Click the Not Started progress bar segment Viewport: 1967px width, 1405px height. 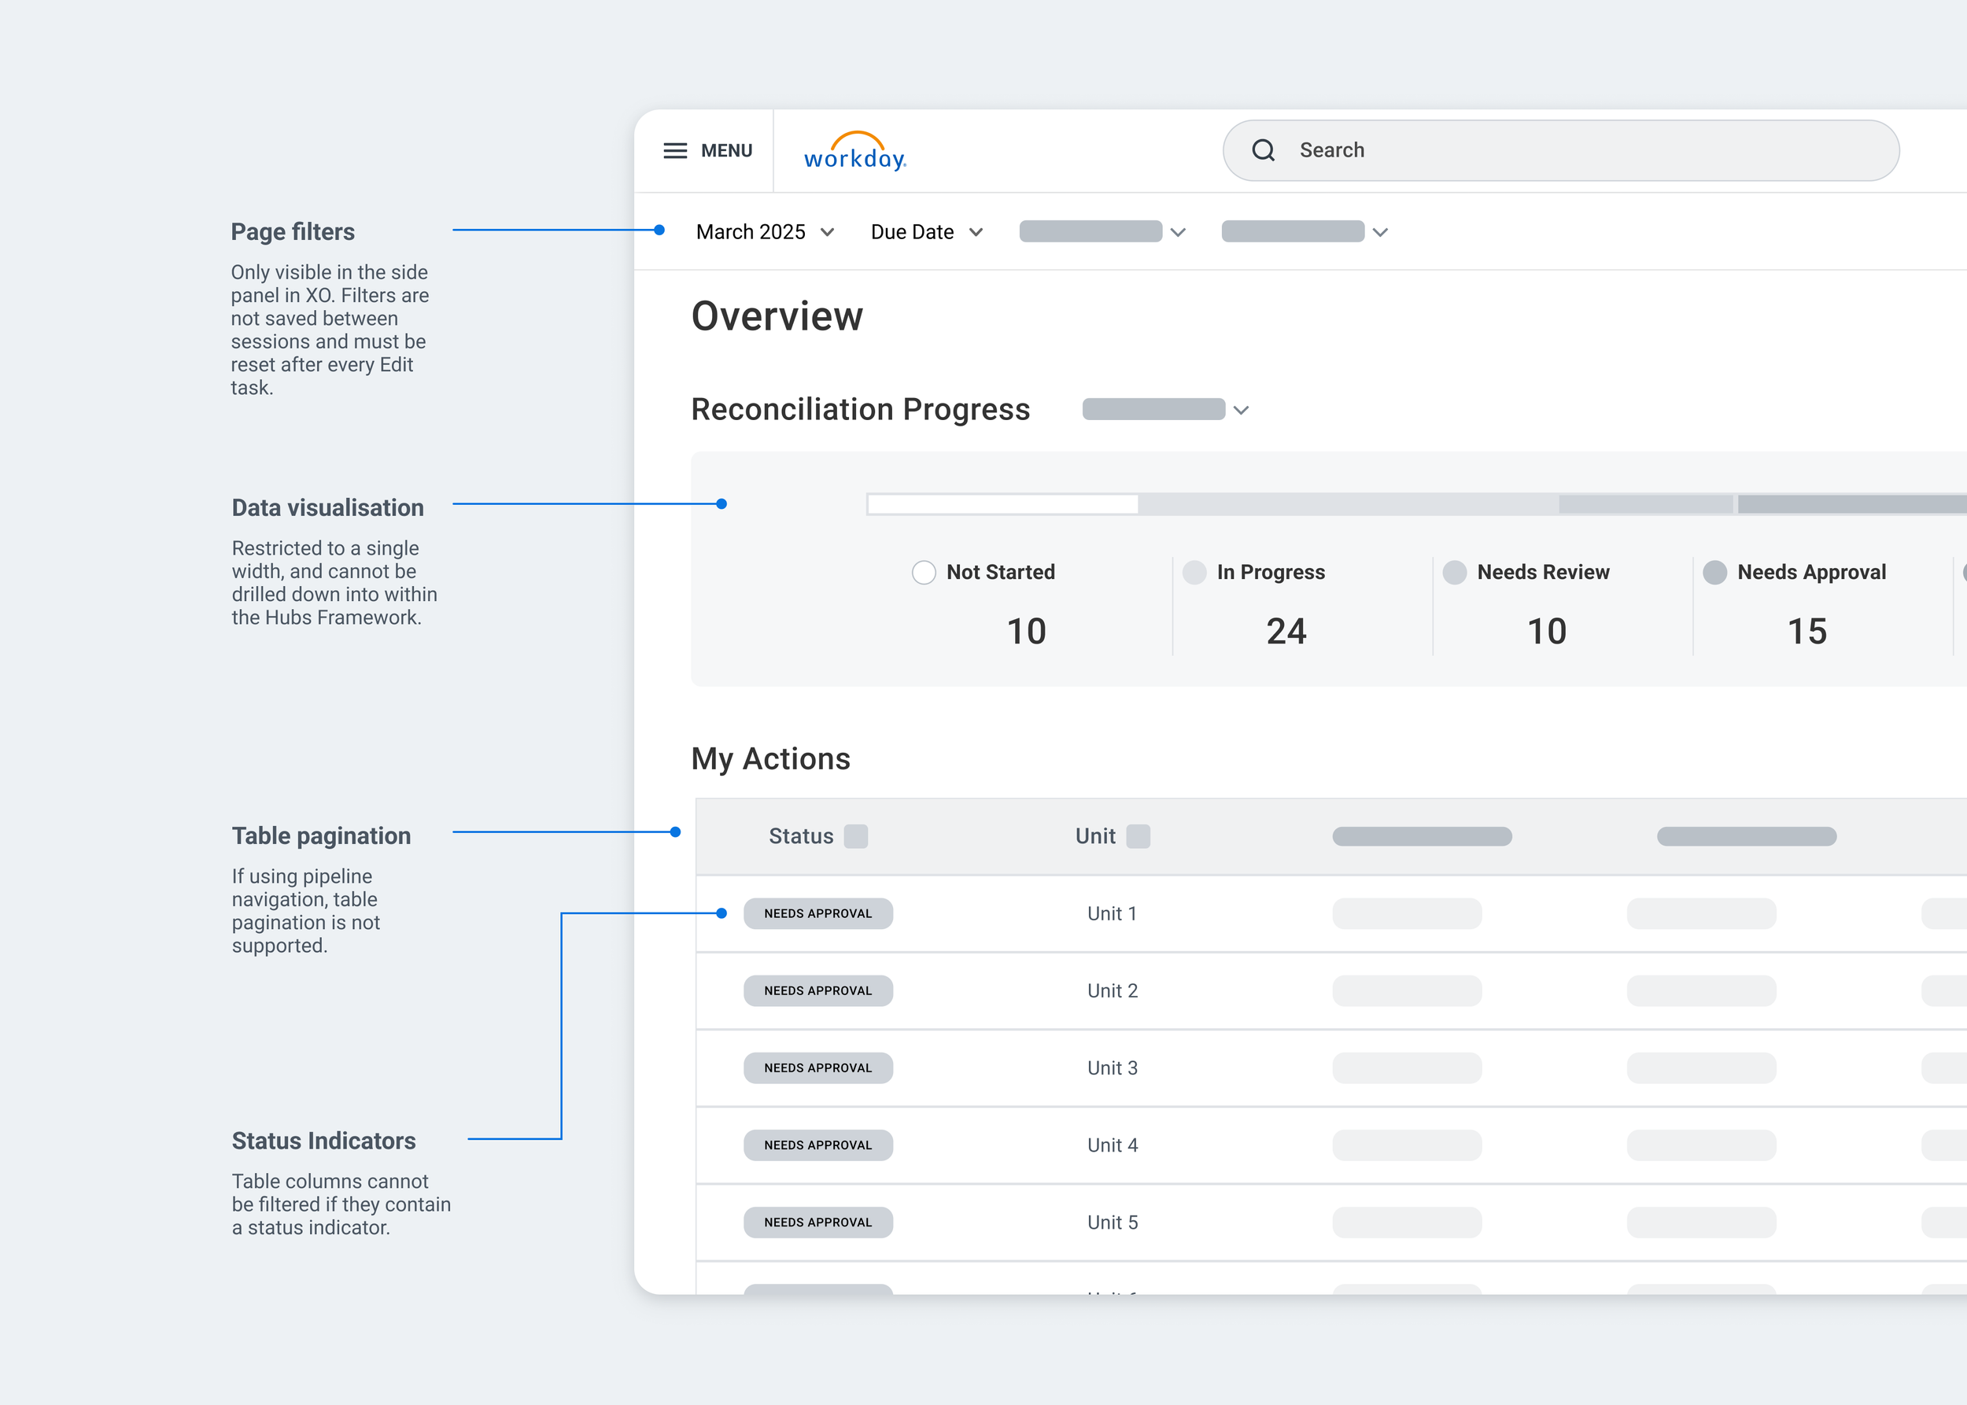click(1002, 504)
